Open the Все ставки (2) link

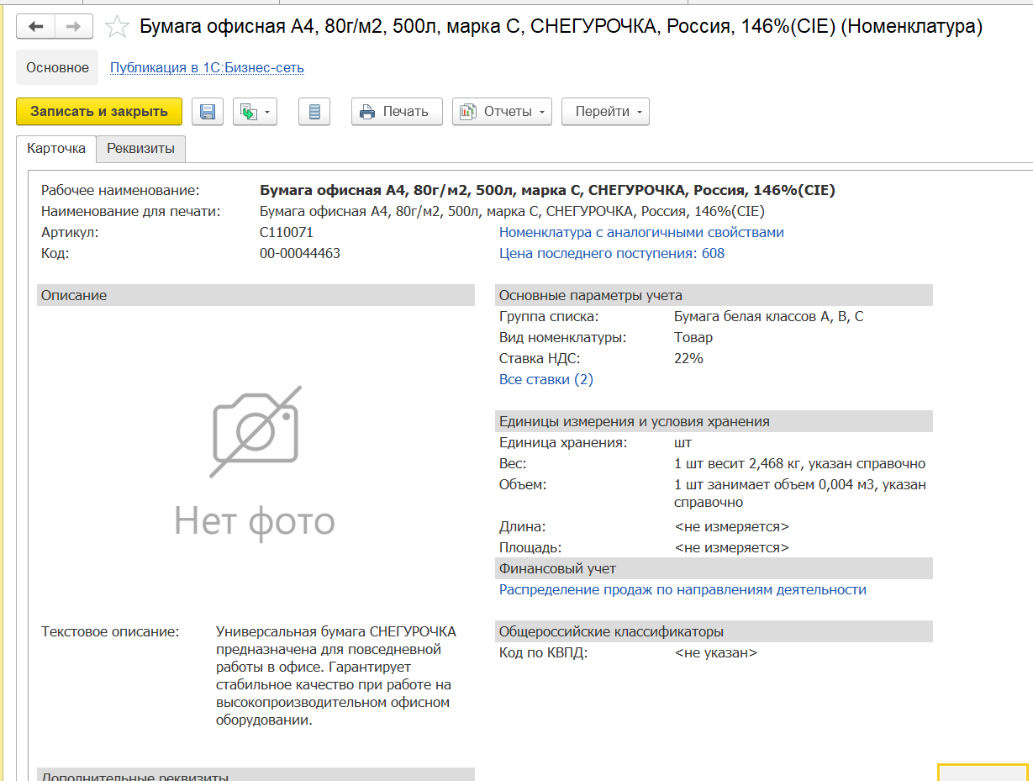pos(546,379)
